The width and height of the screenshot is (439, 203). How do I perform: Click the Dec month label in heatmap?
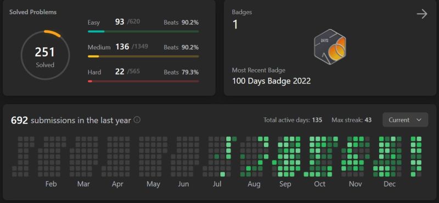pyautogui.click(x=390, y=184)
